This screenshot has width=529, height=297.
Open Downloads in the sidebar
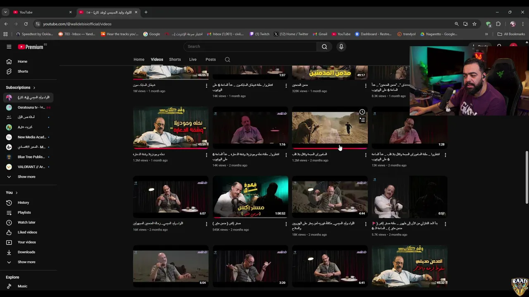coord(29,252)
